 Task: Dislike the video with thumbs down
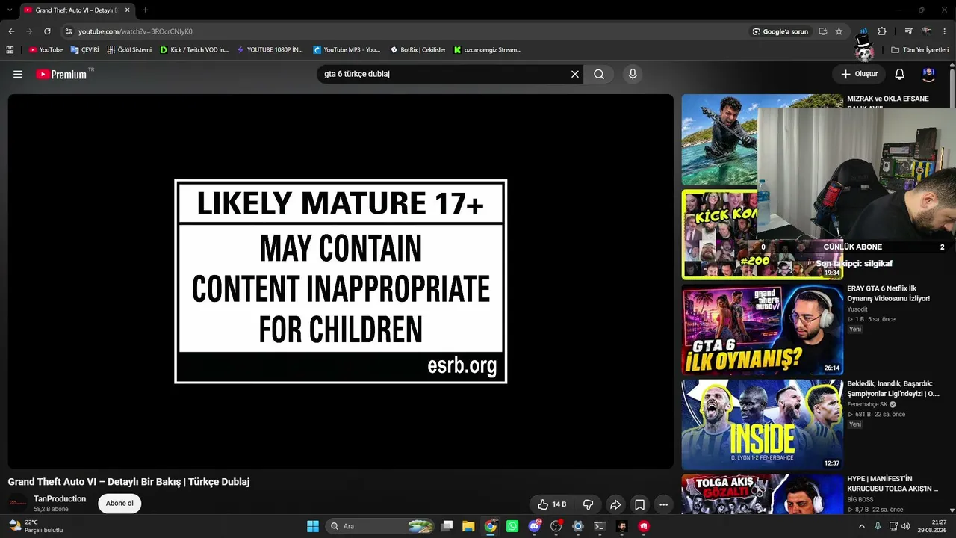tap(589, 504)
